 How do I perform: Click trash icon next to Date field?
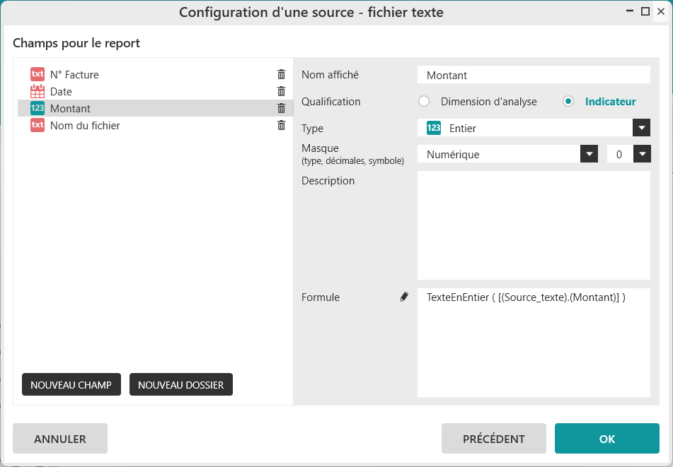tap(281, 91)
